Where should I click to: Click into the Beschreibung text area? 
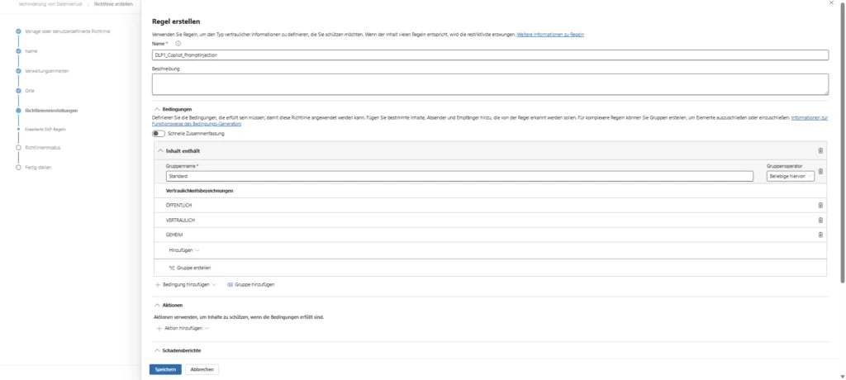tap(489, 84)
